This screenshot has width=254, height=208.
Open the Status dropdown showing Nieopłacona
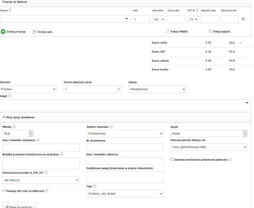157,89
